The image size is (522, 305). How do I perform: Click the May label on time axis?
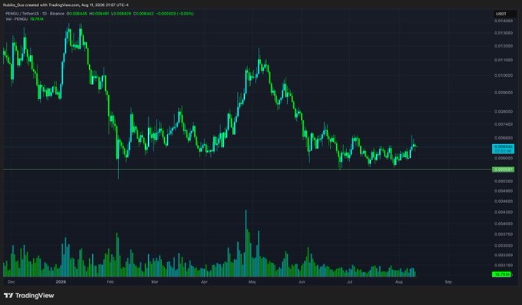[253, 282]
